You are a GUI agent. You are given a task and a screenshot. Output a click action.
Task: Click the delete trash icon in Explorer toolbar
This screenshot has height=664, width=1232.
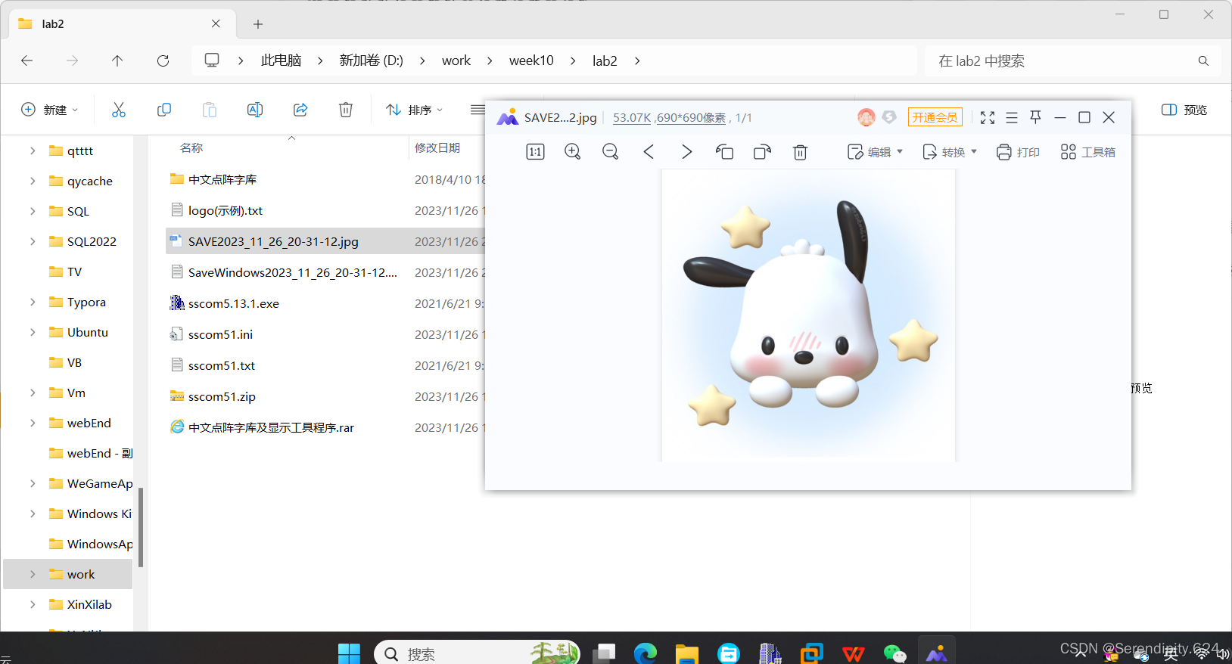[x=346, y=110]
